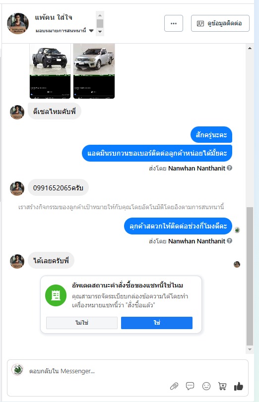Decline order status with ไม่ใช่ button

(82, 323)
